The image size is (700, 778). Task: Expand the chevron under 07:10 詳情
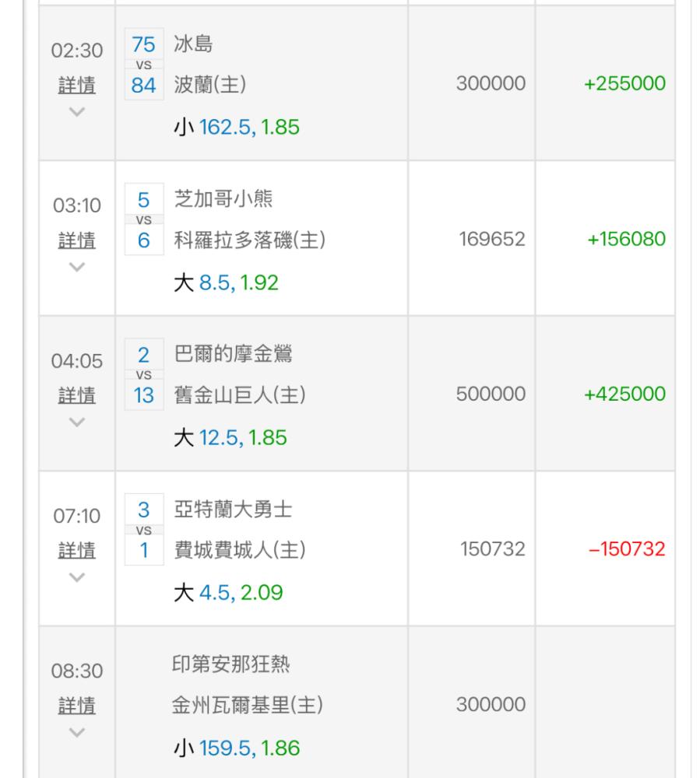point(77,577)
